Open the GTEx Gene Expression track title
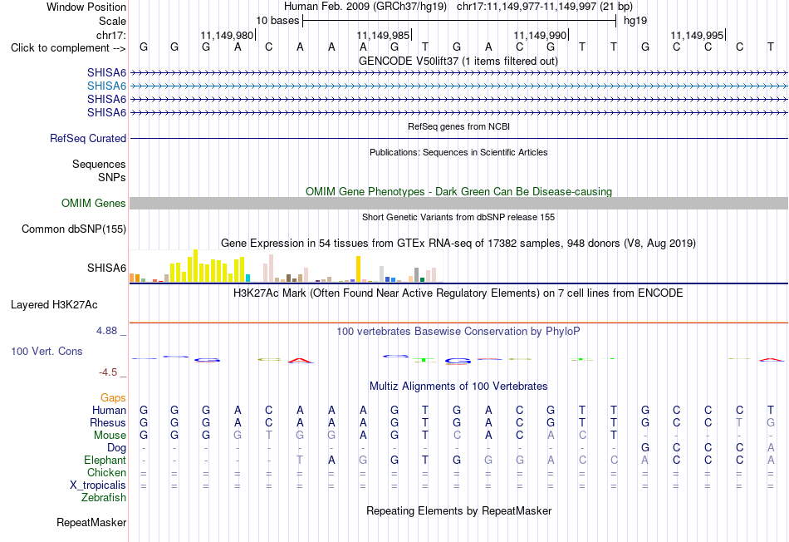This screenshot has height=542, width=789. click(x=458, y=244)
